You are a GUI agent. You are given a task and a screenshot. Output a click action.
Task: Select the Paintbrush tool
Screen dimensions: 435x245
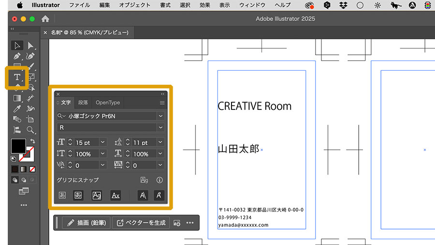(x=31, y=66)
